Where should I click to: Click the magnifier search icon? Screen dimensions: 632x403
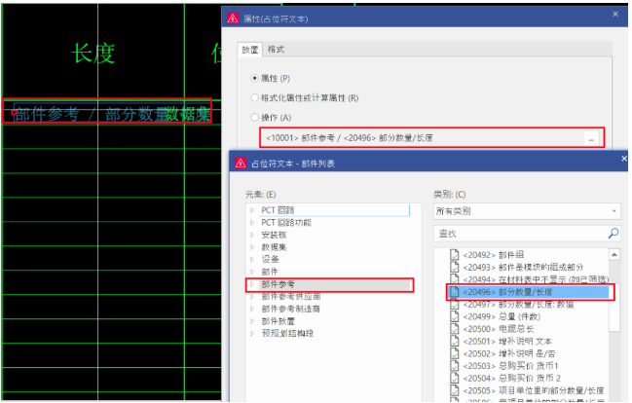point(613,234)
